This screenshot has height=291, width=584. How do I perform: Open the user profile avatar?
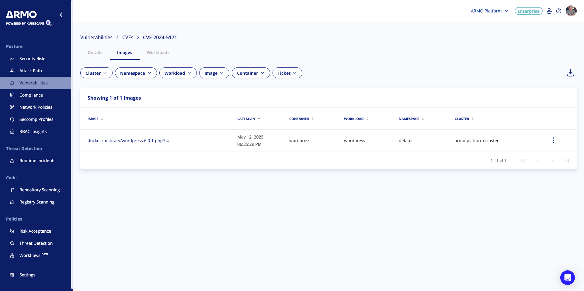click(571, 11)
